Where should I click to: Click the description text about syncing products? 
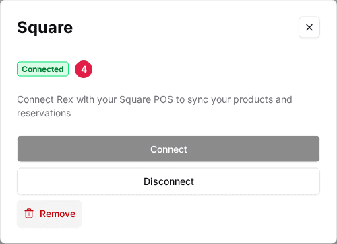click(x=154, y=106)
